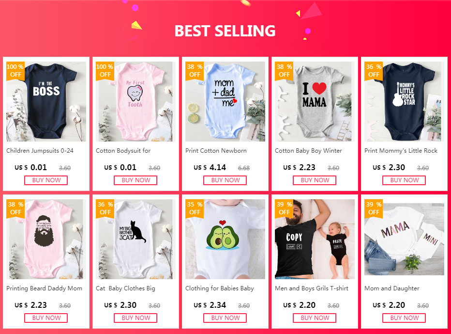451x334 pixels.
Task: Open the I love MAMA gray bodysuit
Action: coord(315,101)
